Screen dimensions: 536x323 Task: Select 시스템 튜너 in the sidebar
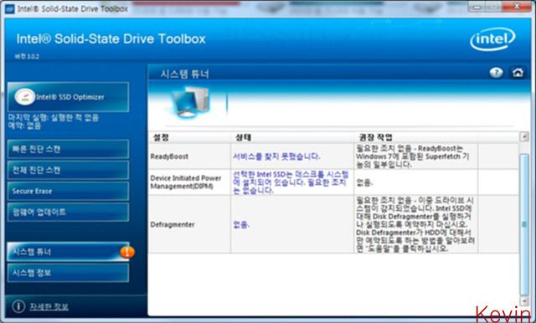[x=68, y=252]
